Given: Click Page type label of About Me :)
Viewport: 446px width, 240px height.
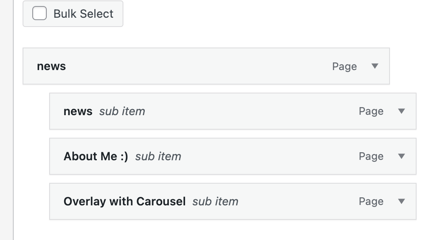Looking at the screenshot, I should pos(371,157).
